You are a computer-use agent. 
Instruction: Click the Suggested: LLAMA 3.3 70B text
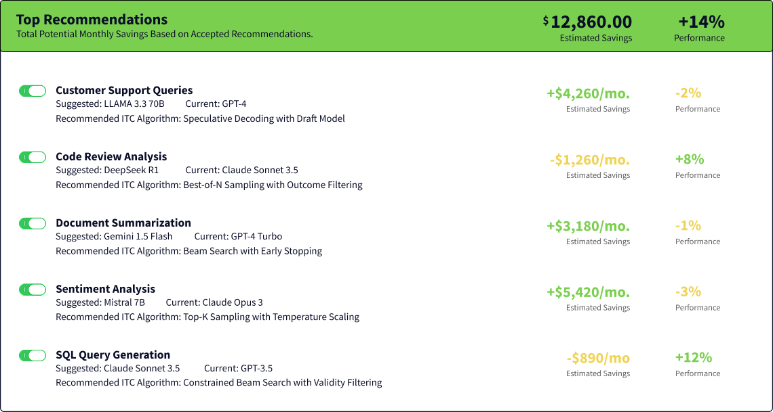tap(110, 104)
